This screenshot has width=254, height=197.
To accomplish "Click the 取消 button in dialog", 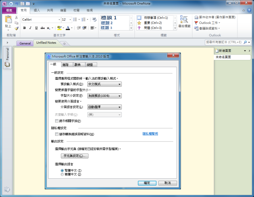I will [167, 183].
